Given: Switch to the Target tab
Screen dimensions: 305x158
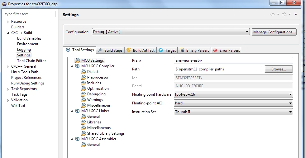Looking at the screenshot, I should click(167, 50).
